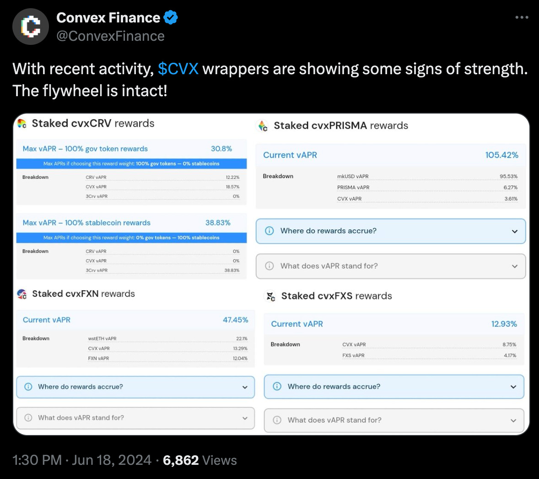
Task: Click the 12.93% cvxFXS current vAPR
Action: tap(504, 324)
